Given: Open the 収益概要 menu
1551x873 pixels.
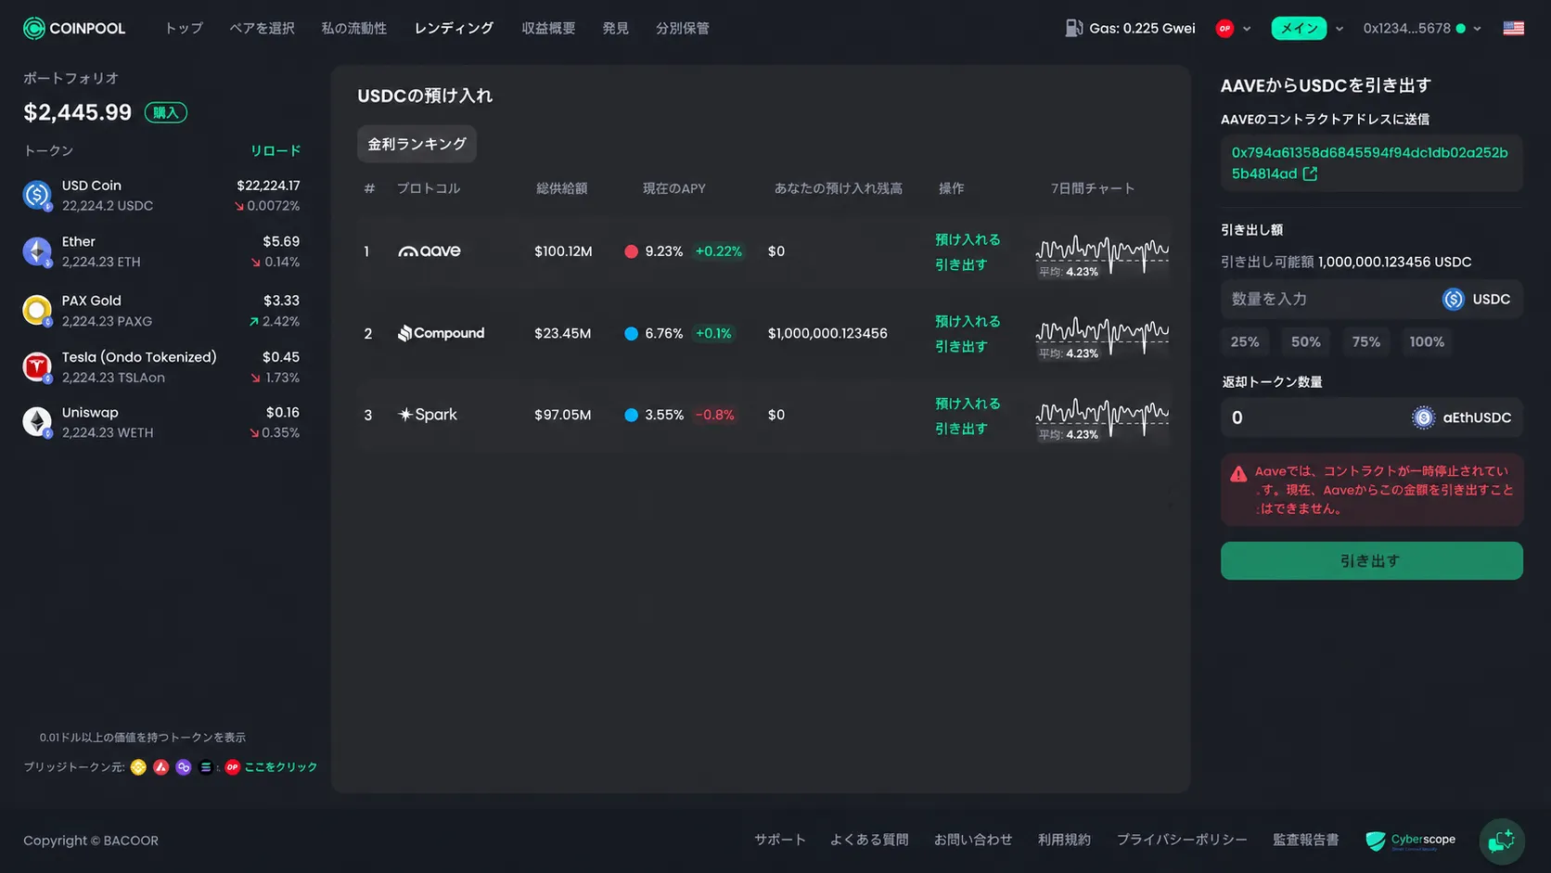Looking at the screenshot, I should [548, 29].
